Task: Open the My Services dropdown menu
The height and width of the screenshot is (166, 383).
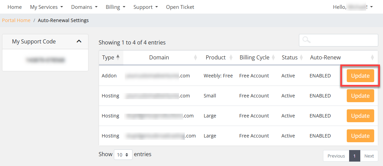Action: (46, 7)
